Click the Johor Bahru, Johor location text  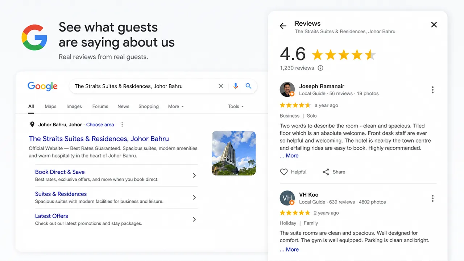coord(60,125)
